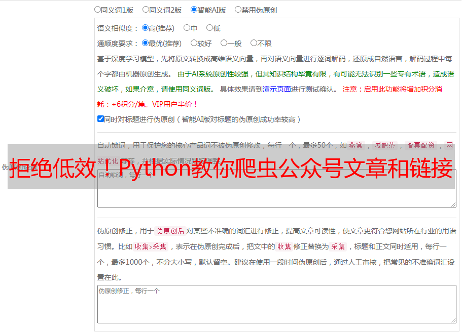Set 通顺度要求 to 不限

click(254, 43)
